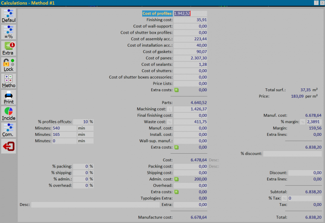Click the Price Lists field
The image size is (325, 223).
click(x=190, y=84)
